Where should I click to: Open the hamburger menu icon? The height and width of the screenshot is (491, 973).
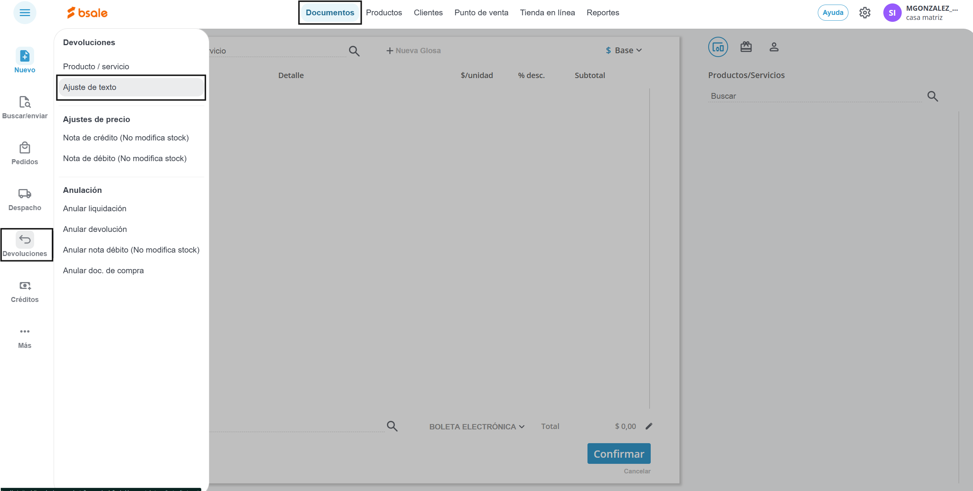[x=25, y=13]
